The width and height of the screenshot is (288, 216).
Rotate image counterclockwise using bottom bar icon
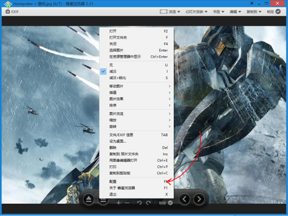pos(139,203)
